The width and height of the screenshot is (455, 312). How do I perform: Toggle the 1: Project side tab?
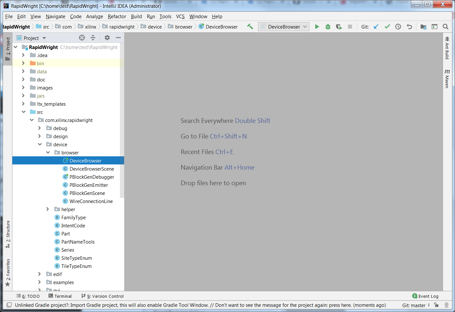point(8,49)
